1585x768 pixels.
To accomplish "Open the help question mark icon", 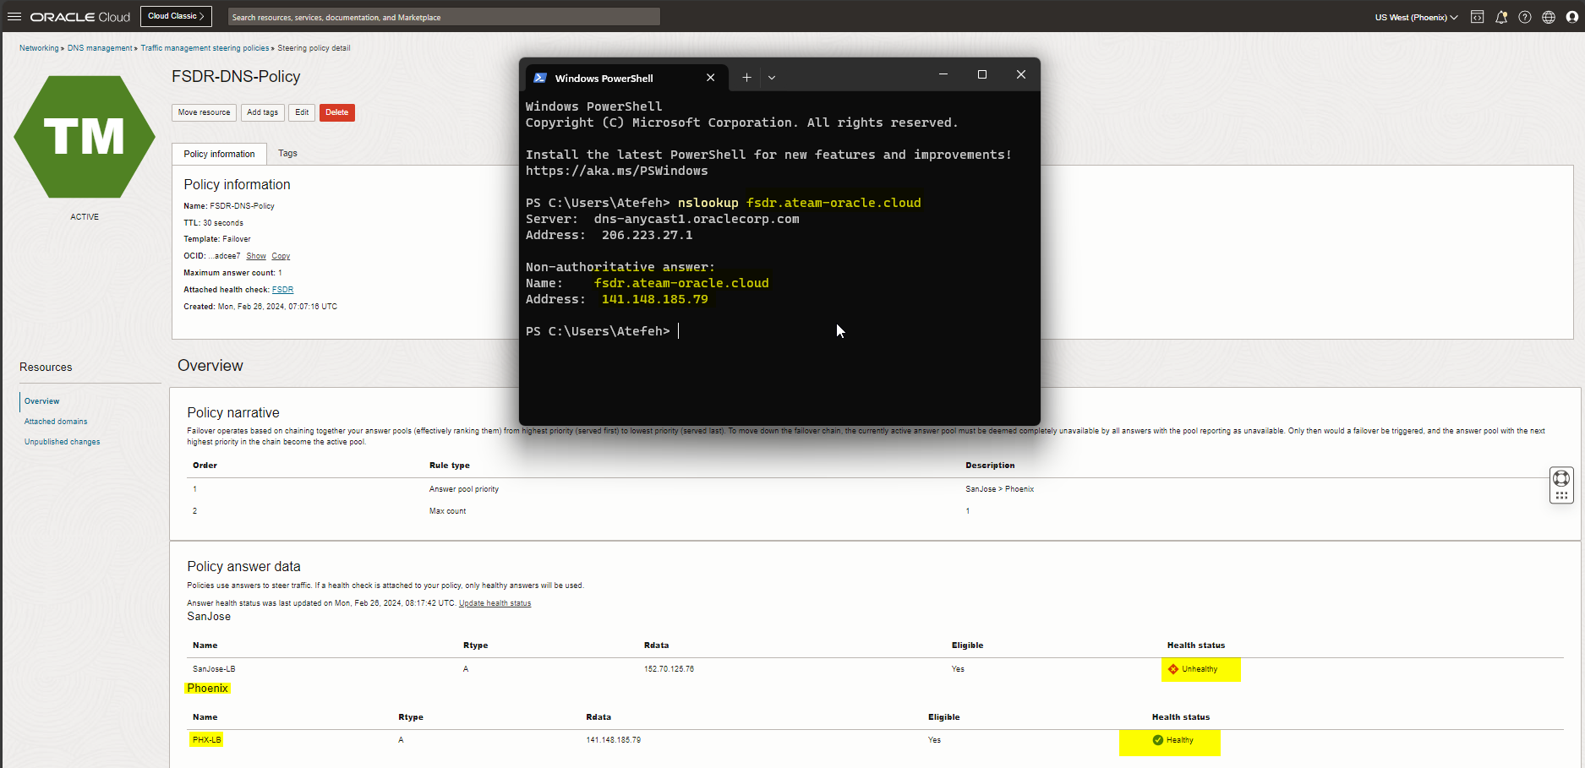I will coord(1525,17).
